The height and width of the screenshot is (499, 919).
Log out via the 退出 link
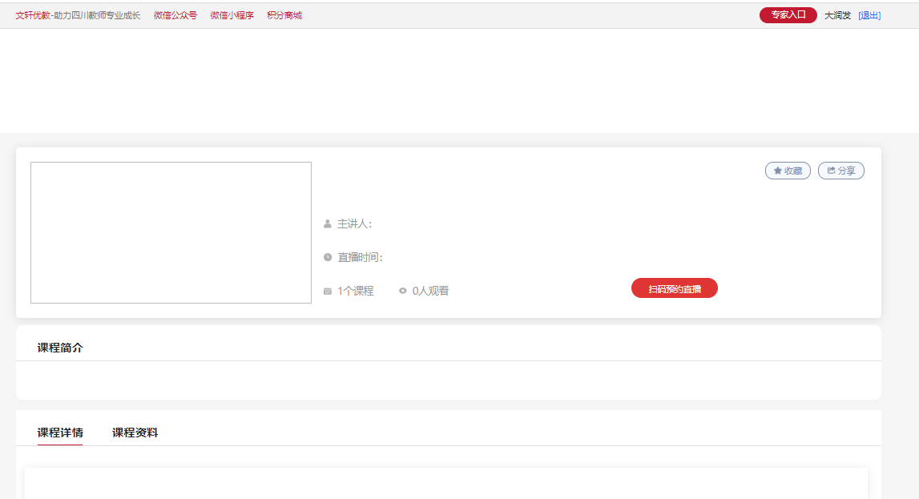(869, 15)
